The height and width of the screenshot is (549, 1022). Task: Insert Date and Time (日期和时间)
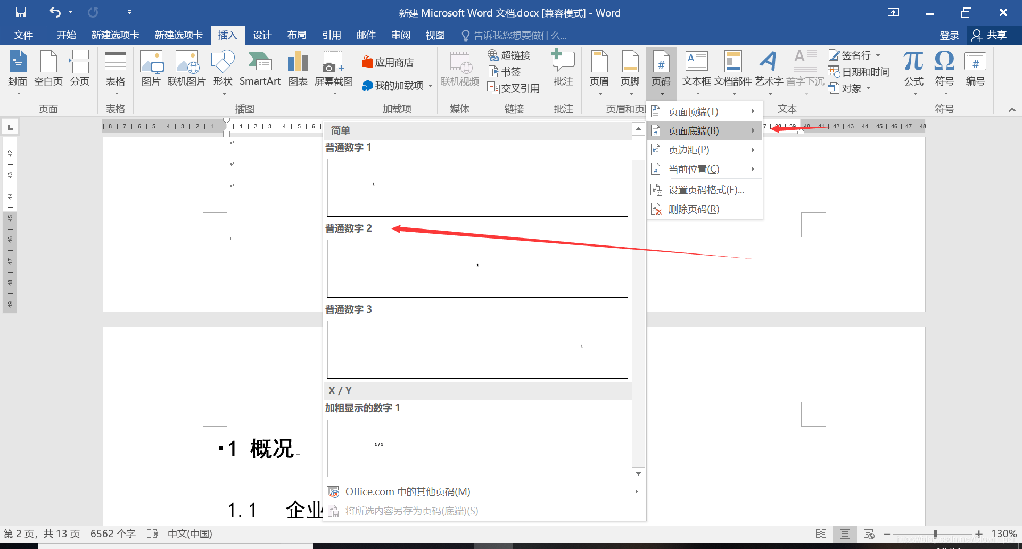pos(859,72)
